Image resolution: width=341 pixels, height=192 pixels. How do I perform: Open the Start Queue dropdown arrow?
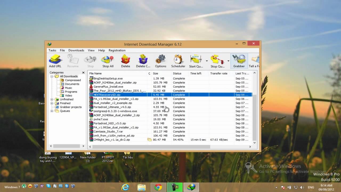click(206, 61)
